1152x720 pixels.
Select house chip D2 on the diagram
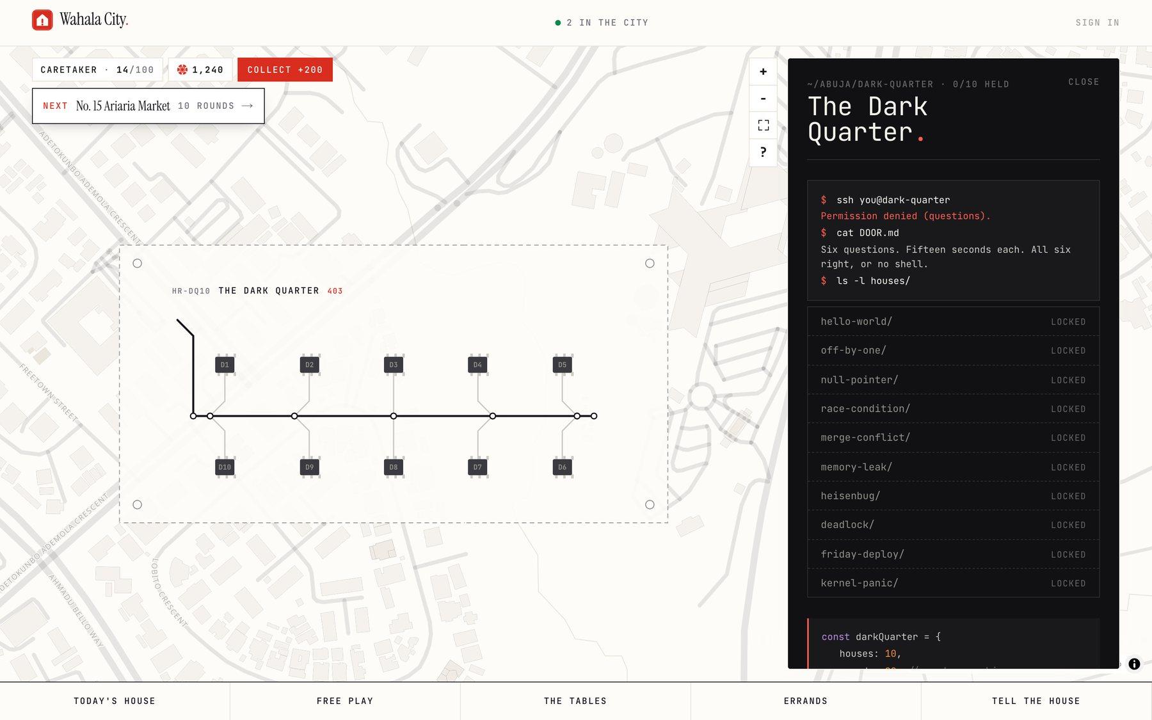[309, 365]
